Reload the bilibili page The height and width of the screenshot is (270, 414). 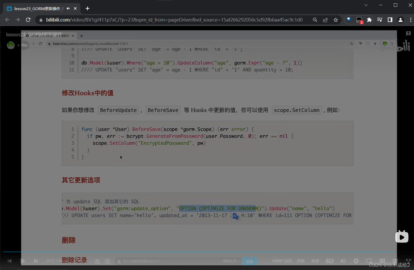click(28, 20)
